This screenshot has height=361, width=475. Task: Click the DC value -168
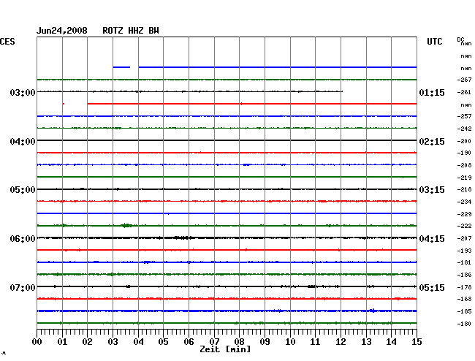464,299
